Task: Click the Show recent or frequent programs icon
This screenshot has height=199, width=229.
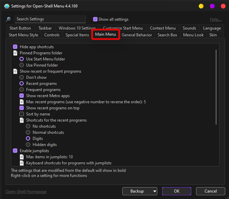Action: [15, 71]
